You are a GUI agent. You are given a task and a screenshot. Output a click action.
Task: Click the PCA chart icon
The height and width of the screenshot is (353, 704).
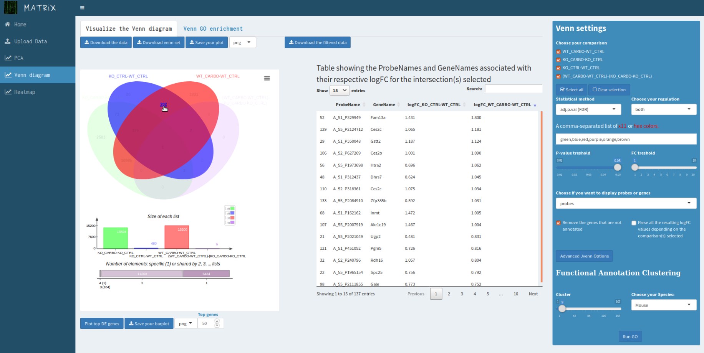(8, 58)
